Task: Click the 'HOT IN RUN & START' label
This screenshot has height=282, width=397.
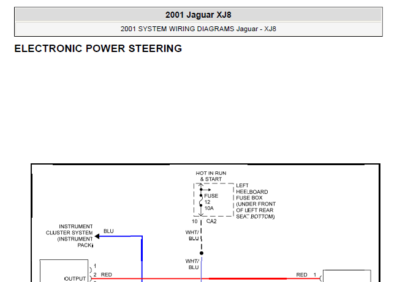Action: [211, 176]
